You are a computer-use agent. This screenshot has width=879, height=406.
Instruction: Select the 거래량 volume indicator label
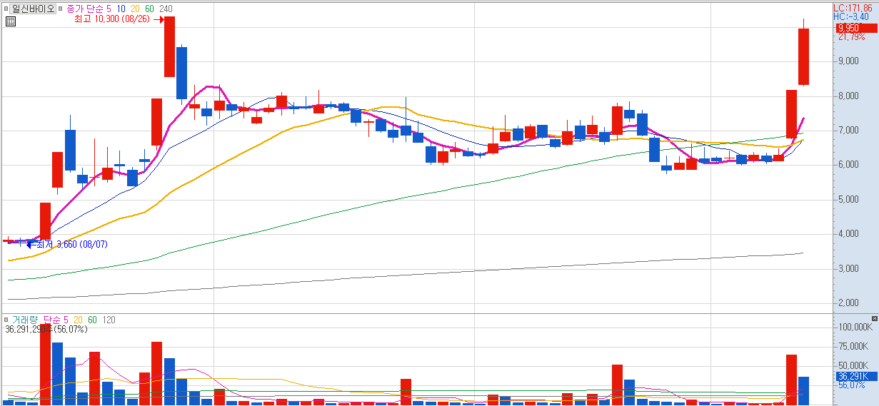(26, 320)
